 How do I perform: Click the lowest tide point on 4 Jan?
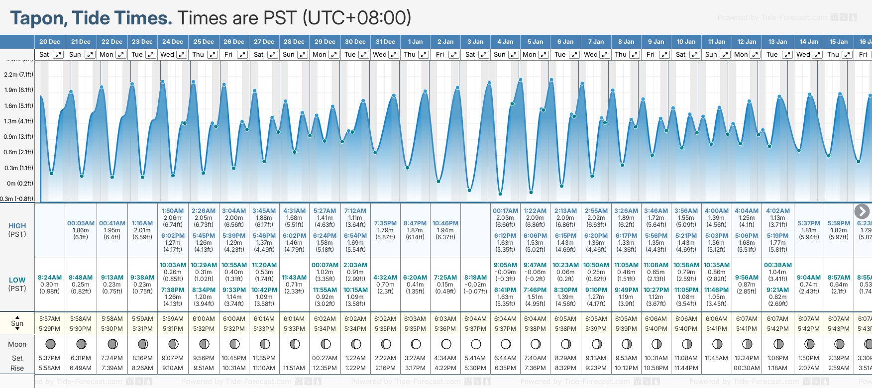coord(500,194)
